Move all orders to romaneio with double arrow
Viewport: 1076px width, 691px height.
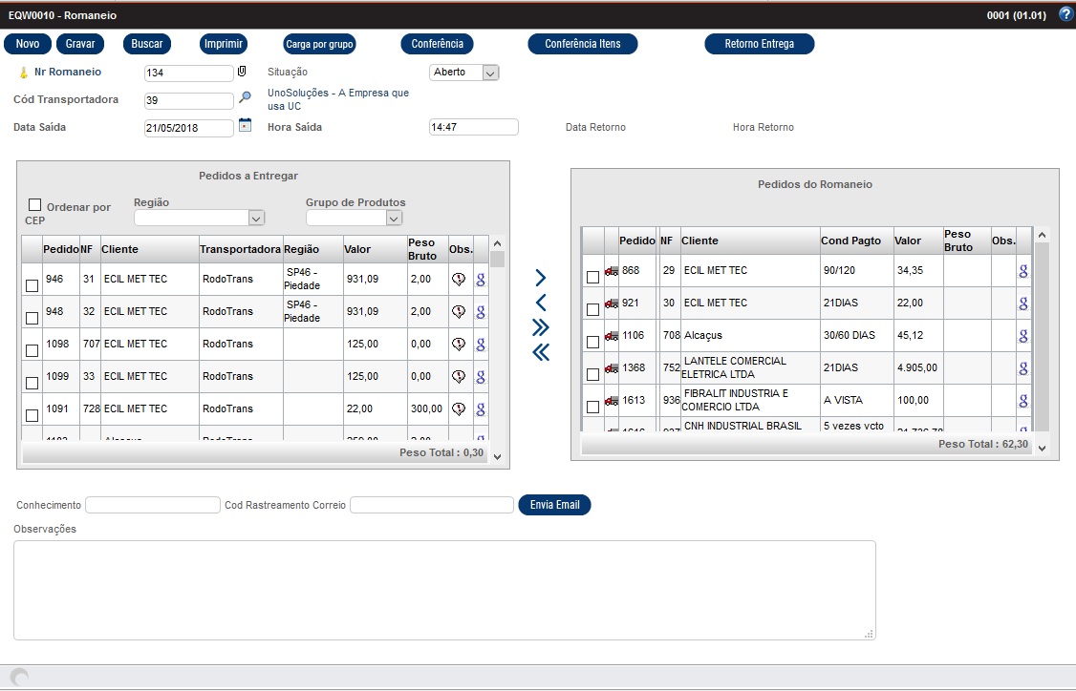pyautogui.click(x=541, y=327)
